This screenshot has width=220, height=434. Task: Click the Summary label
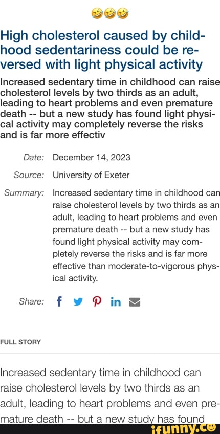coord(24,193)
